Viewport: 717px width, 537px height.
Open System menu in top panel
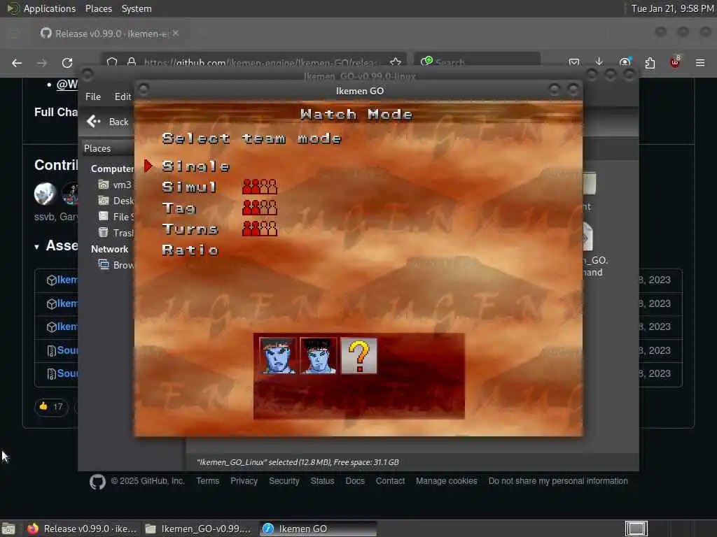137,8
